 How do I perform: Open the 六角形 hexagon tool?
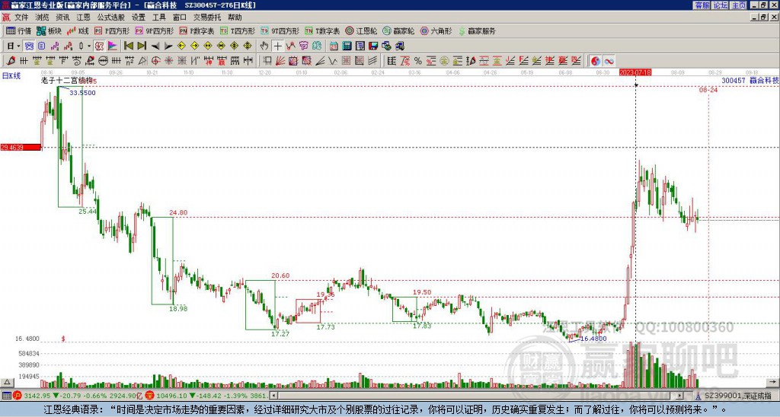pos(436,30)
